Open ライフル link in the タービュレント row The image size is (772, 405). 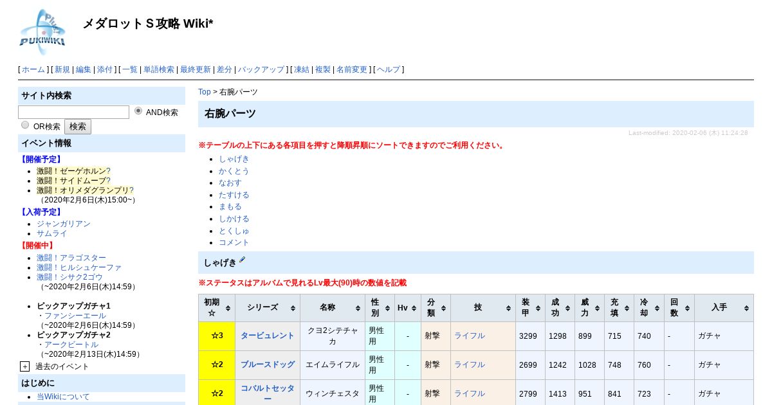click(470, 336)
